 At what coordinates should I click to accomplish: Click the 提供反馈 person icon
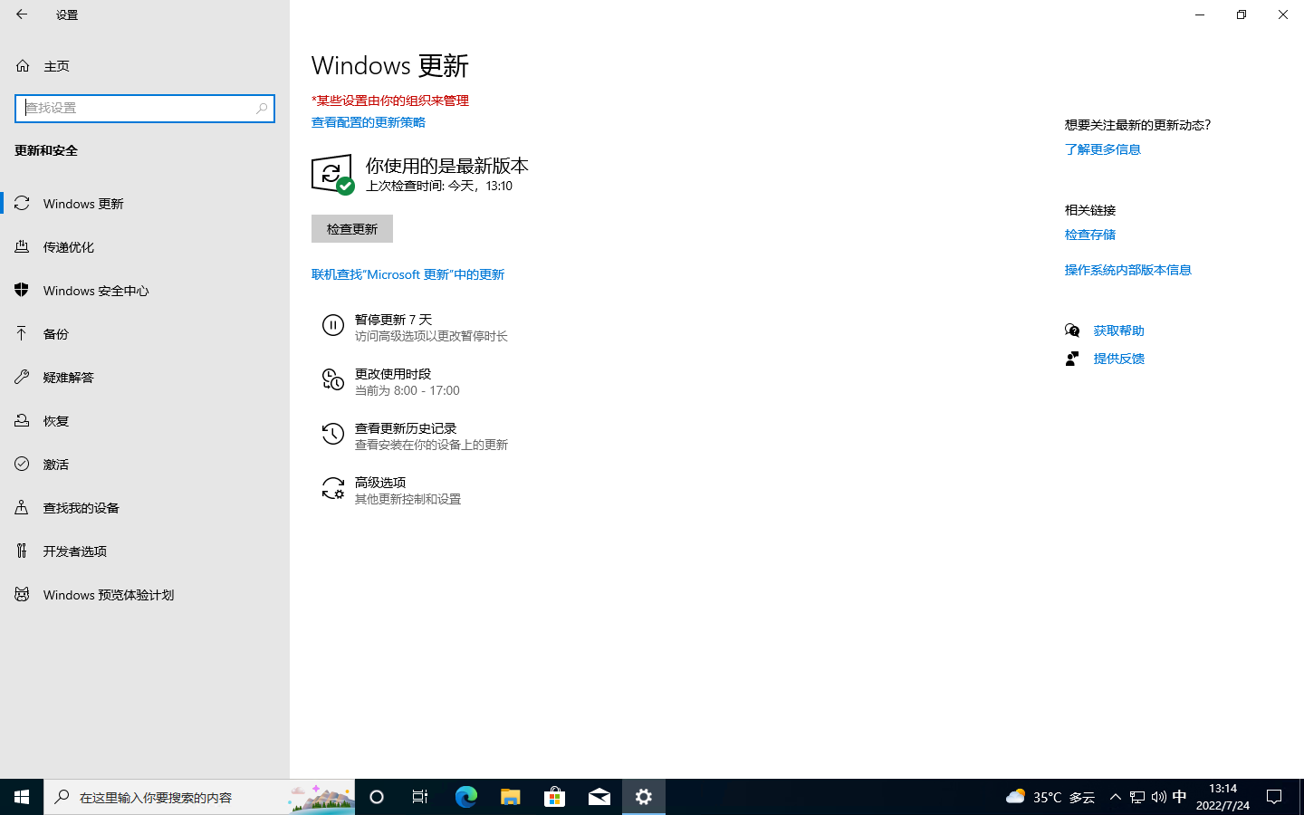coord(1072,359)
